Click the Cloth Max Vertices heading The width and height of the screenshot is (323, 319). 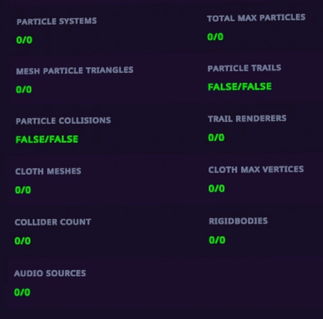pos(256,169)
